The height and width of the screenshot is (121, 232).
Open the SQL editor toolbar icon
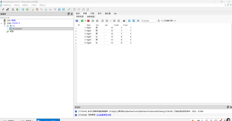pos(33,9)
